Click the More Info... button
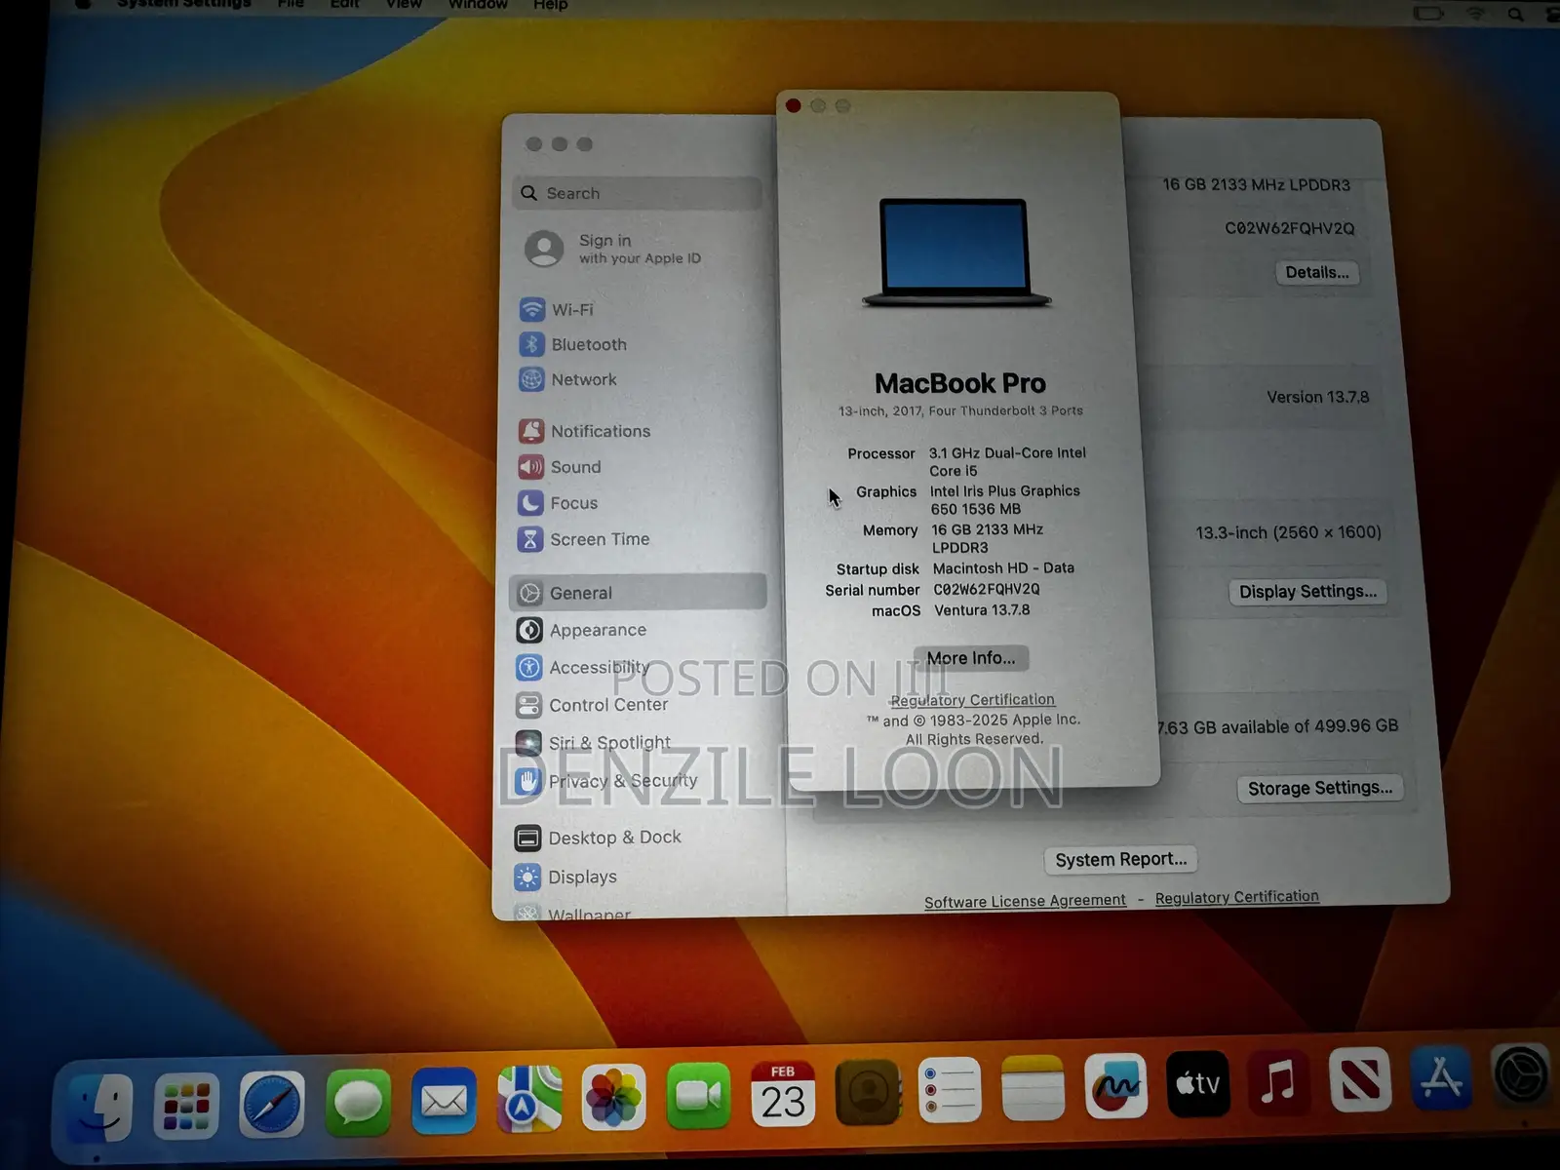The width and height of the screenshot is (1560, 1170). point(971,658)
